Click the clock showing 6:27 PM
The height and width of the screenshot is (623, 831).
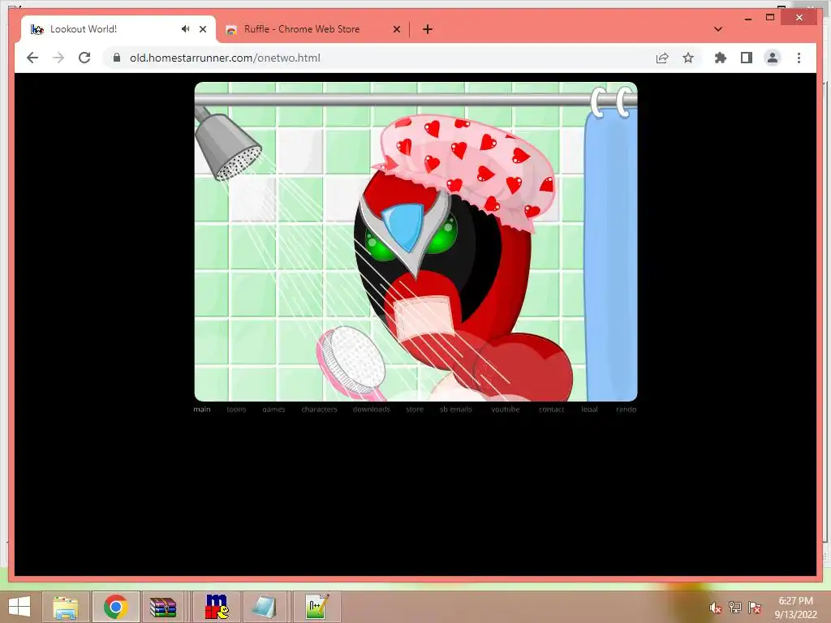pos(795,608)
